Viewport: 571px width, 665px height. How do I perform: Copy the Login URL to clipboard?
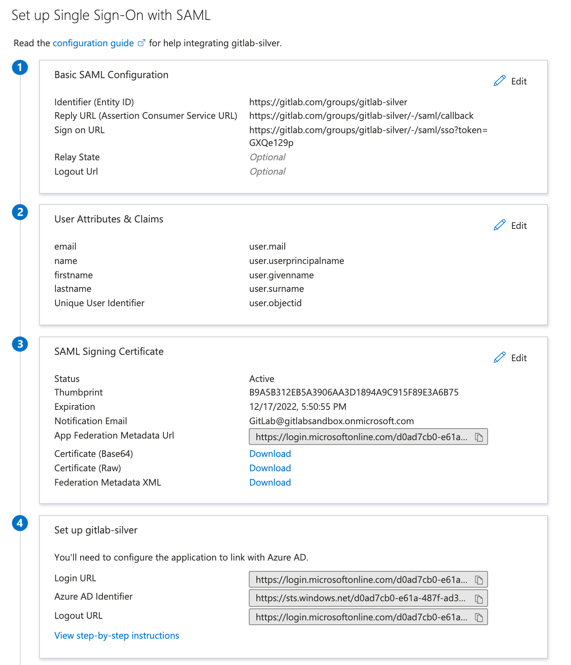coord(478,579)
